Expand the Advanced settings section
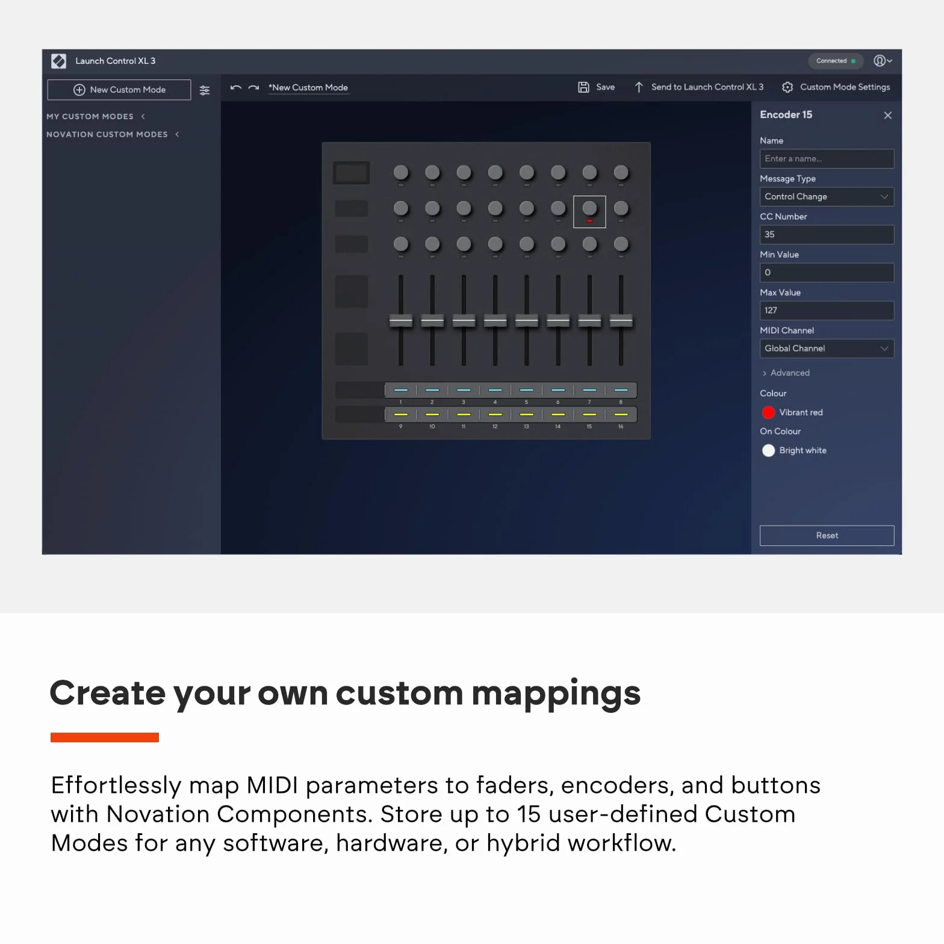The width and height of the screenshot is (944, 944). (786, 373)
